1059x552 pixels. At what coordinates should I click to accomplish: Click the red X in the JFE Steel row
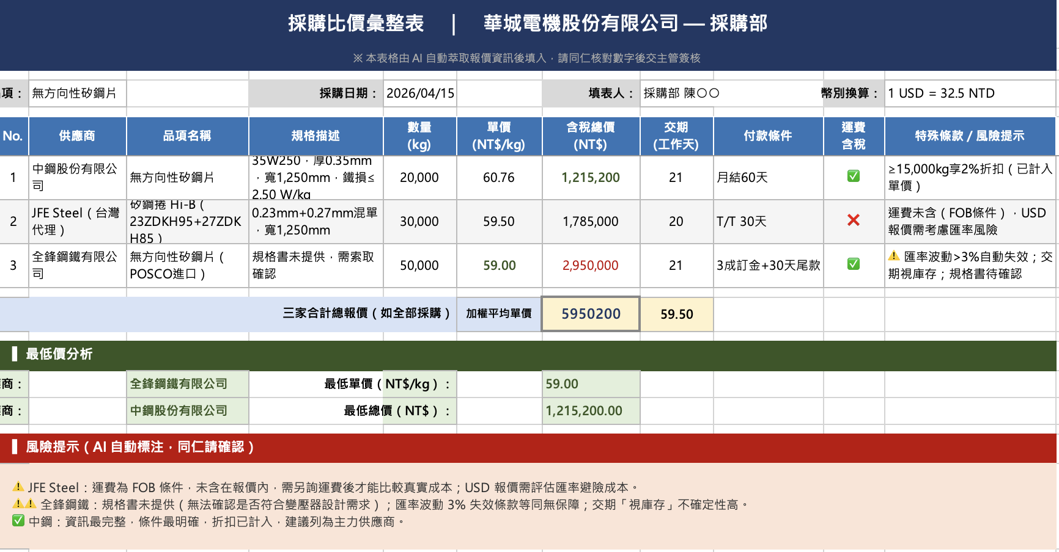click(x=854, y=220)
